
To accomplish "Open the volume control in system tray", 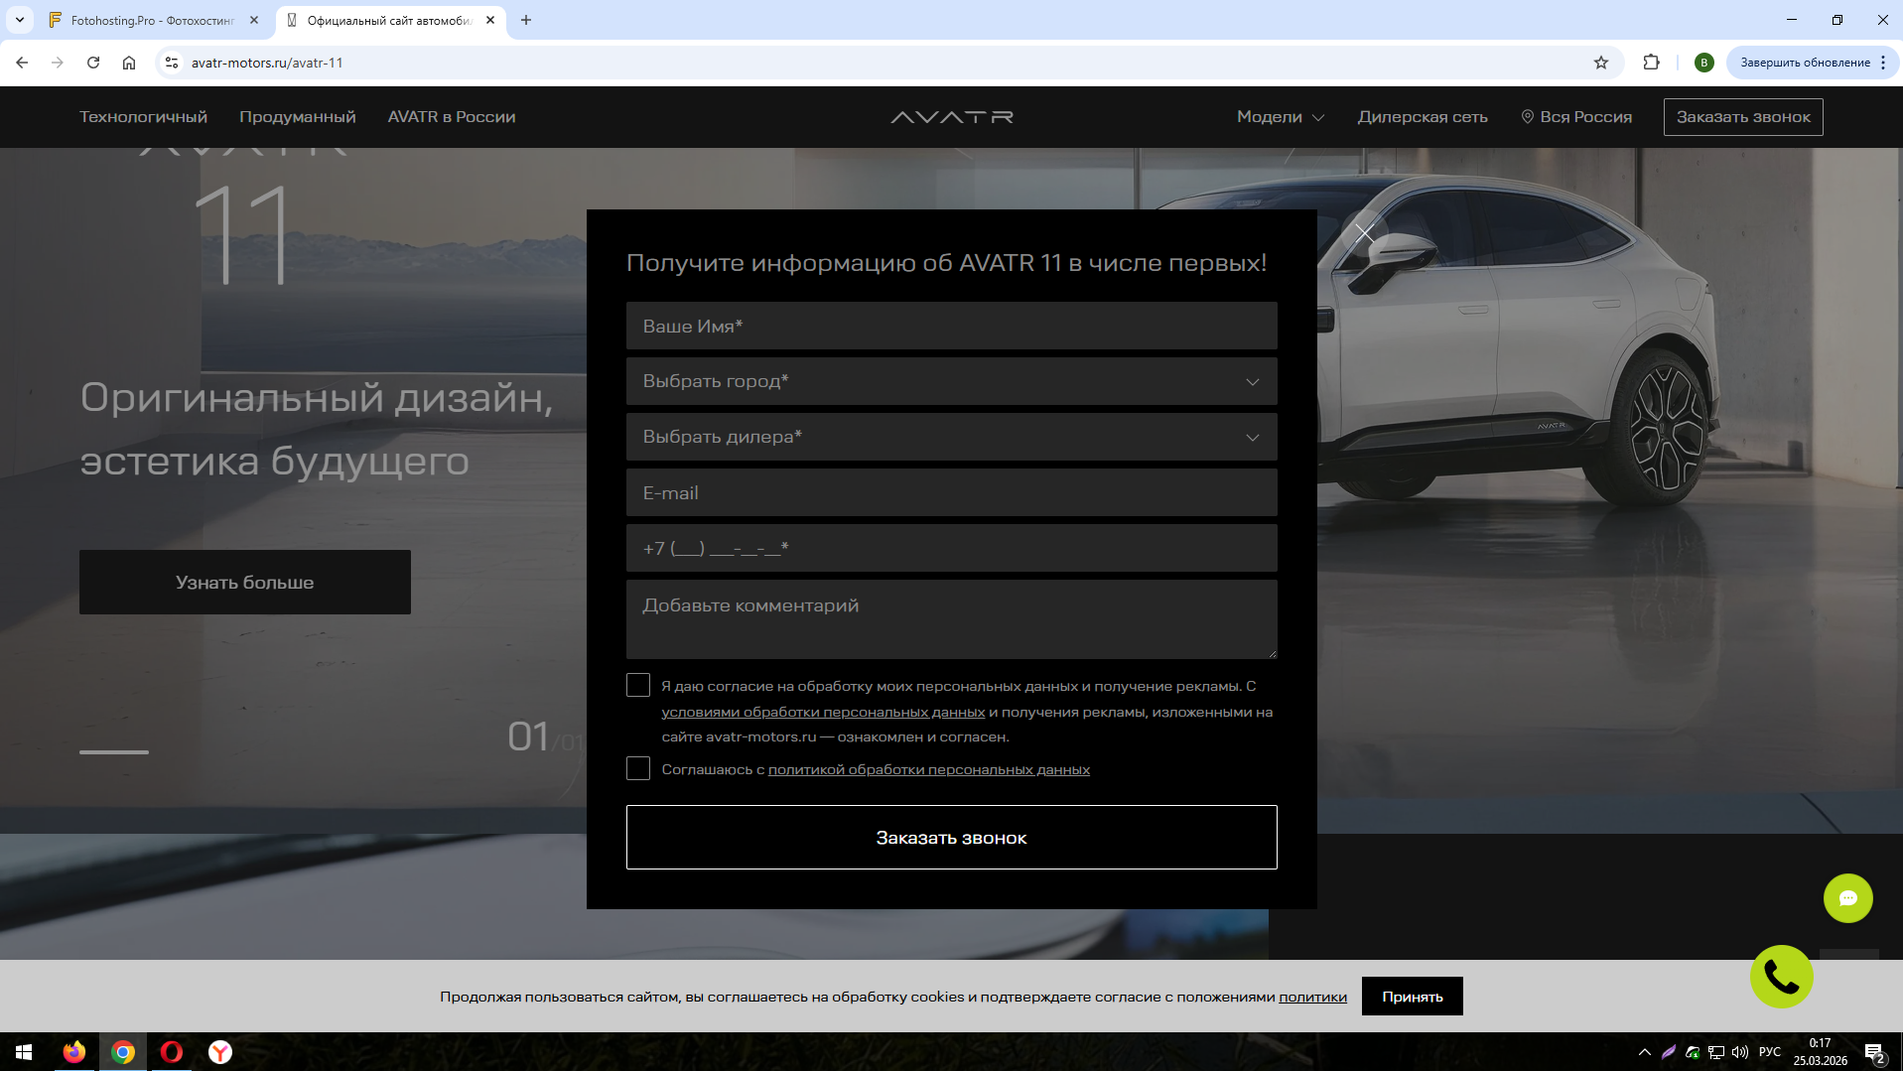I will [1739, 1052].
